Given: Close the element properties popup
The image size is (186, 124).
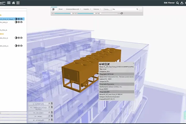Looking at the screenshot, I should coord(133,63).
